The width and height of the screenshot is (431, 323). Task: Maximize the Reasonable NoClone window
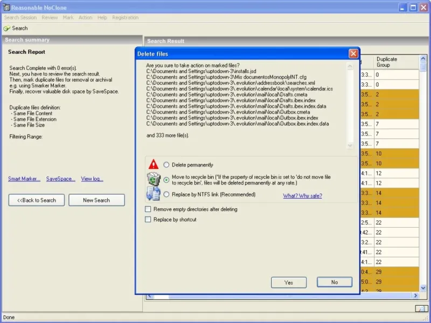coord(413,8)
